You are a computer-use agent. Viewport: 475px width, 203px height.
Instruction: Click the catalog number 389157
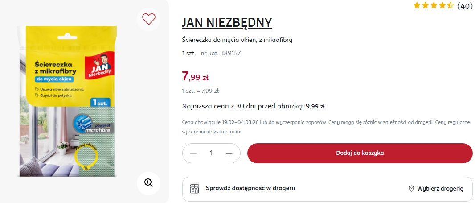pos(221,53)
